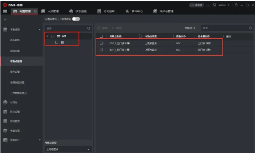Image resolution: width=255 pixels, height=153 pixels.
Task: Click the 修改 edit button
Action: point(102,28)
